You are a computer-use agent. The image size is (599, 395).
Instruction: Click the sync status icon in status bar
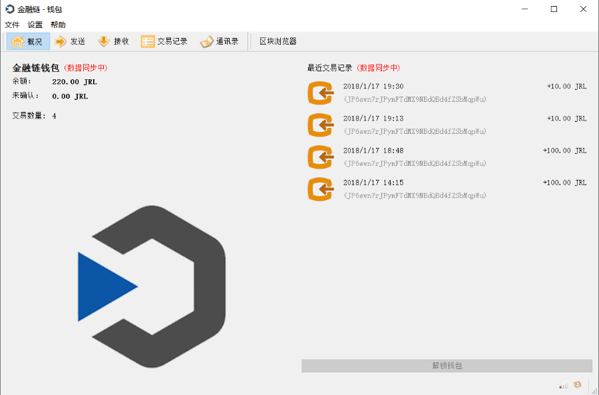tap(578, 385)
